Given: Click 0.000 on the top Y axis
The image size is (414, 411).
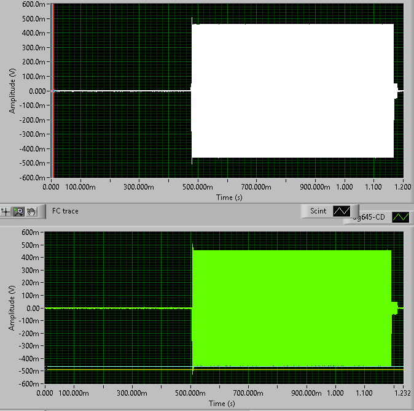Looking at the screenshot, I should click(37, 91).
